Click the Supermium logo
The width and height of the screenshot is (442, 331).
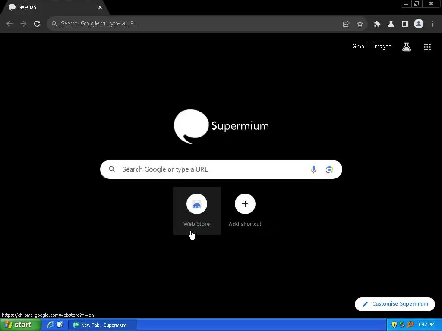click(221, 126)
